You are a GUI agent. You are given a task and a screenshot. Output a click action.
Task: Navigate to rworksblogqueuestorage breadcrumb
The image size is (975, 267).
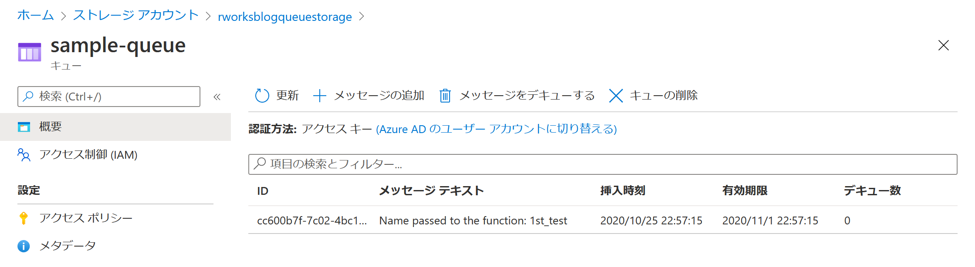285,17
